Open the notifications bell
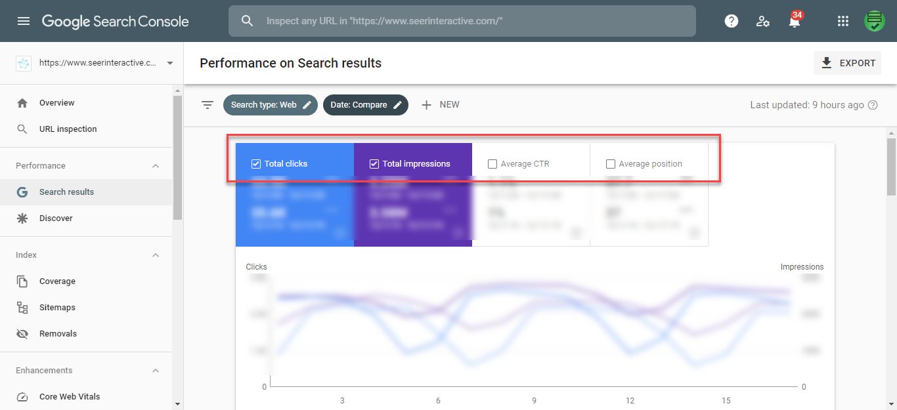 coord(795,22)
